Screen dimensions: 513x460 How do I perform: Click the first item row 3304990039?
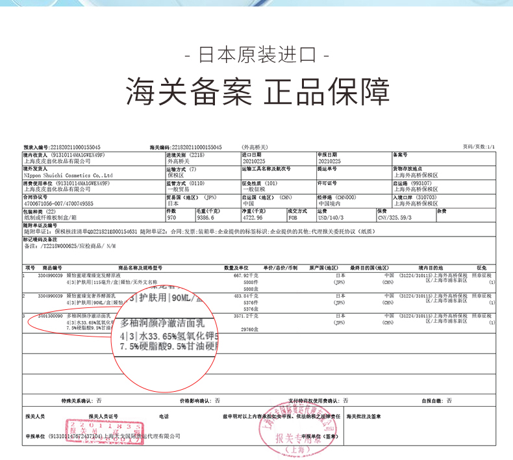(259, 282)
